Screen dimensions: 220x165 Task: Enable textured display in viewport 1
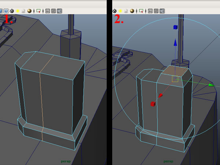(12, 11)
